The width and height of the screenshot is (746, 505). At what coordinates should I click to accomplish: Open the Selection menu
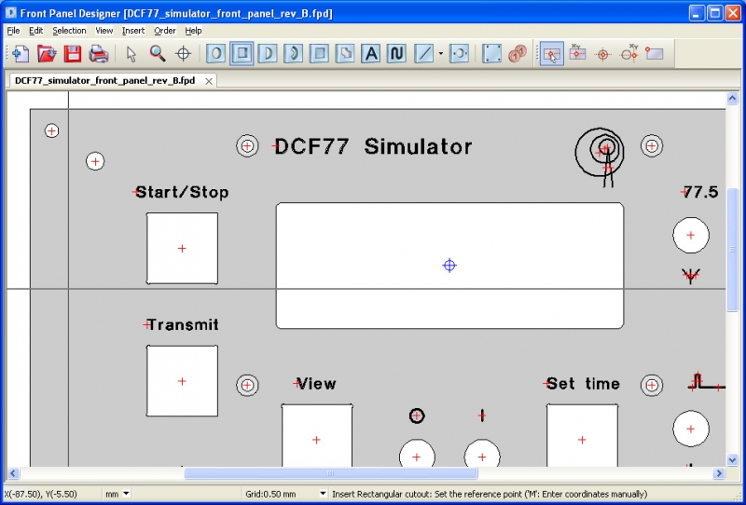point(69,31)
